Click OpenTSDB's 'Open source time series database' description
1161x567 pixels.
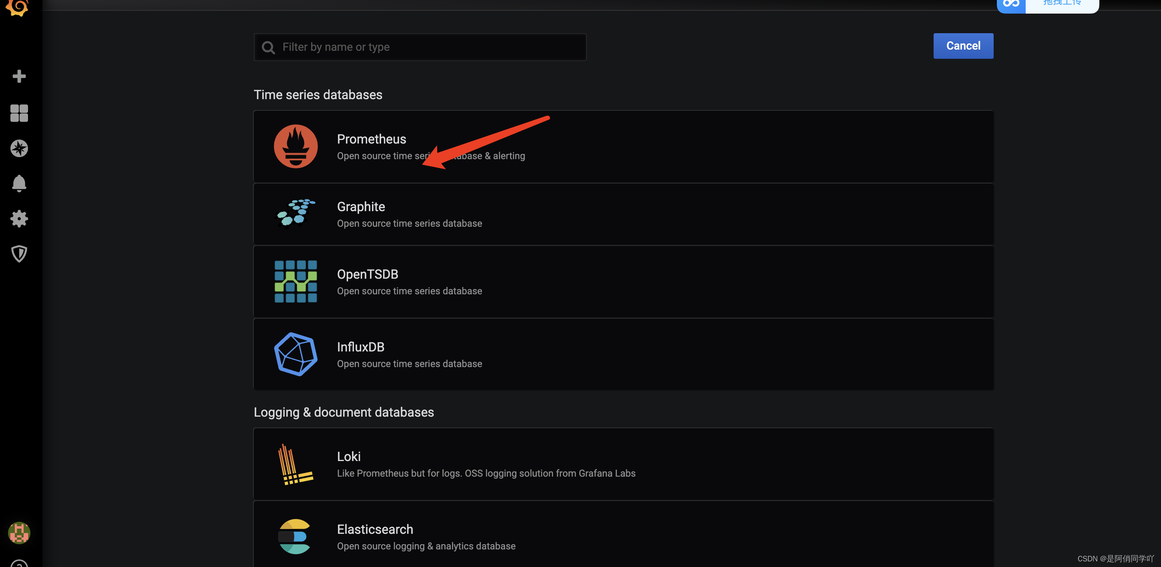(x=410, y=291)
